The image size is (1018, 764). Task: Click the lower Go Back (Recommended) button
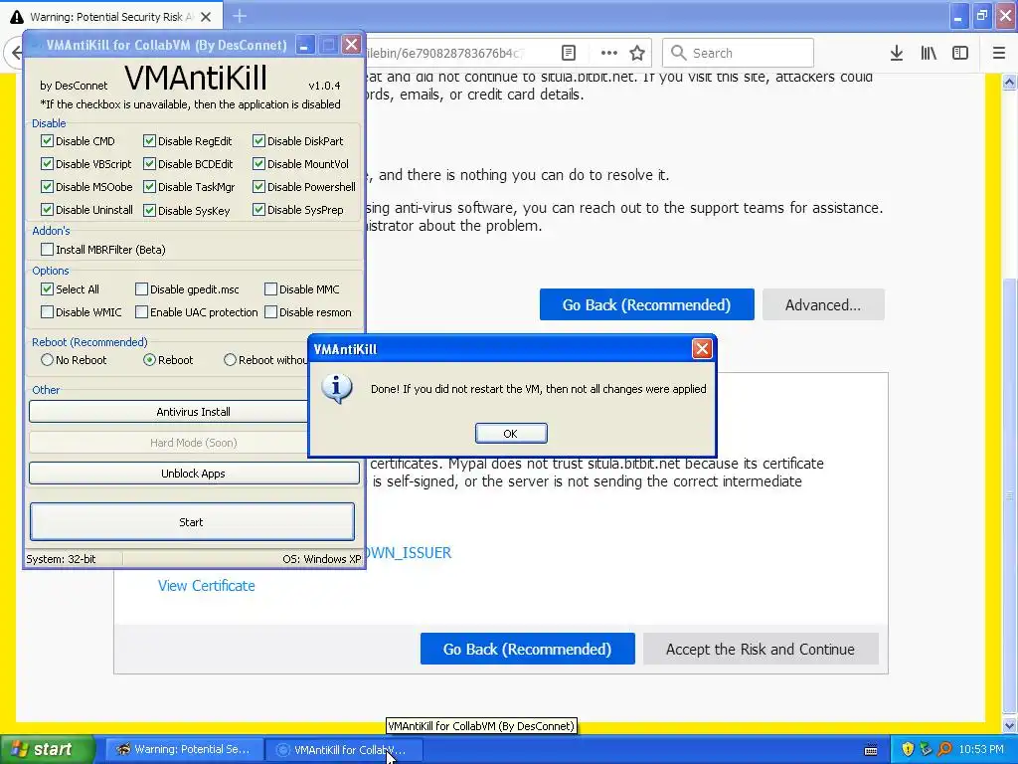[527, 649]
